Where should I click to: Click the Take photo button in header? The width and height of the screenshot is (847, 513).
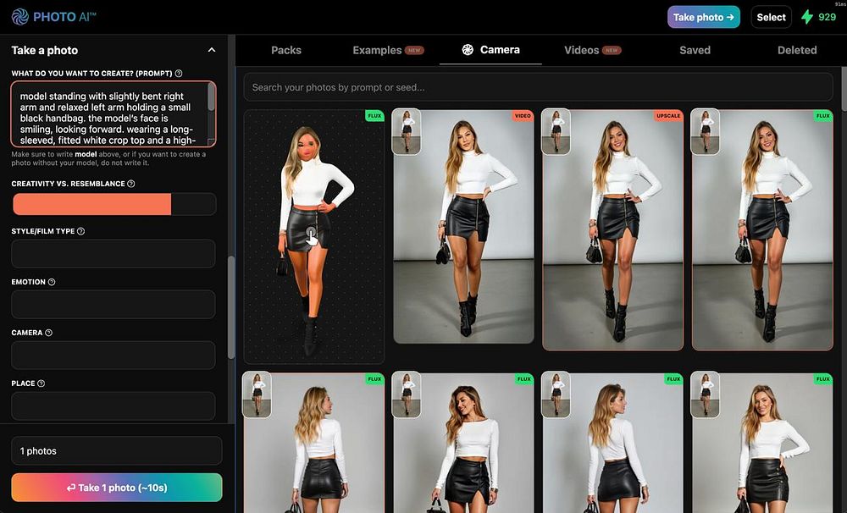click(704, 17)
